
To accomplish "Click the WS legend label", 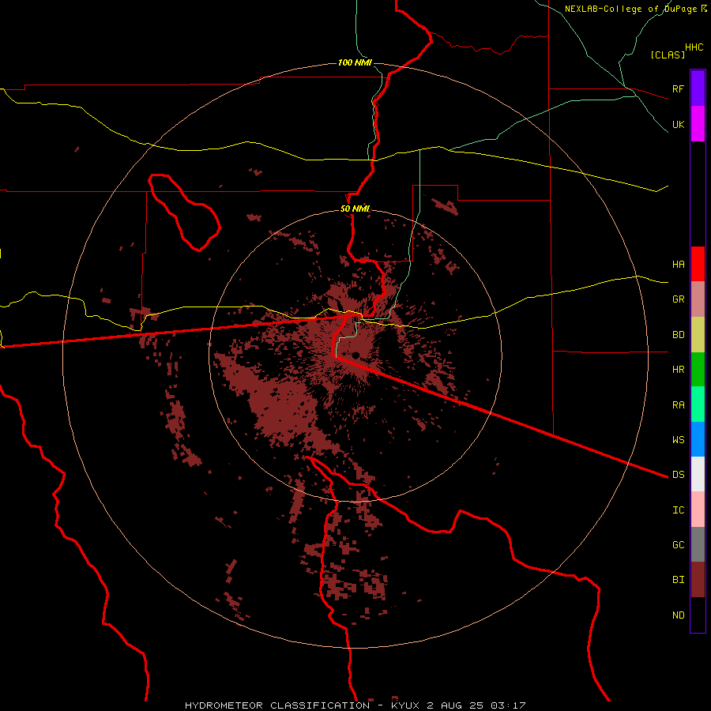I will (x=678, y=440).
